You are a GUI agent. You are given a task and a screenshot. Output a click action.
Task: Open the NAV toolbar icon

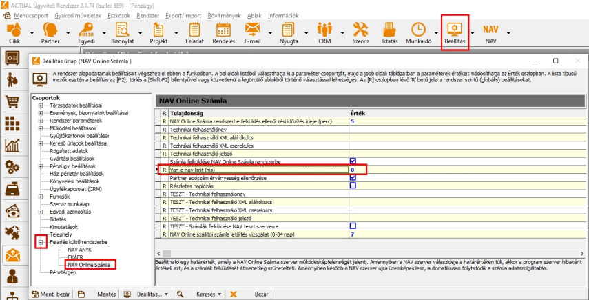tap(490, 29)
